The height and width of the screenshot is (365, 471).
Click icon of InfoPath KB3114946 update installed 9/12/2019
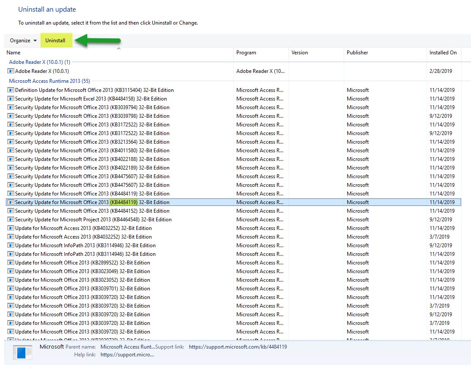[x=10, y=245]
